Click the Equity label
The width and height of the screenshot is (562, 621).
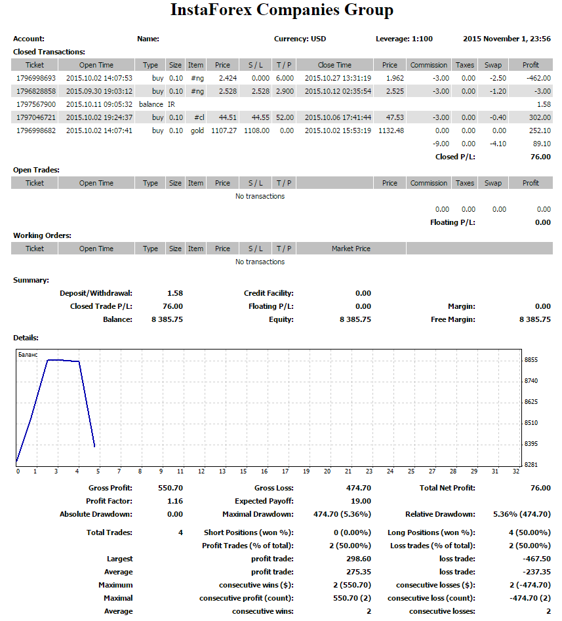click(x=281, y=319)
